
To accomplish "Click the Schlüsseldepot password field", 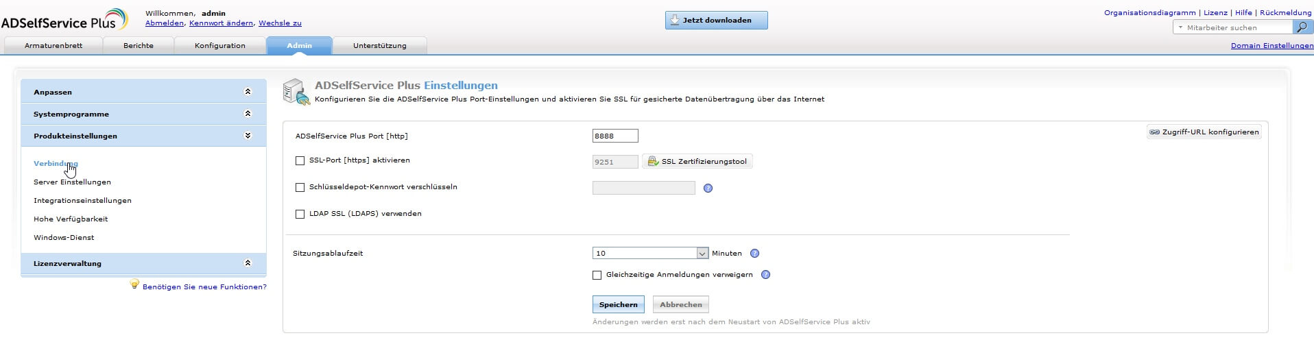I will click(x=643, y=188).
